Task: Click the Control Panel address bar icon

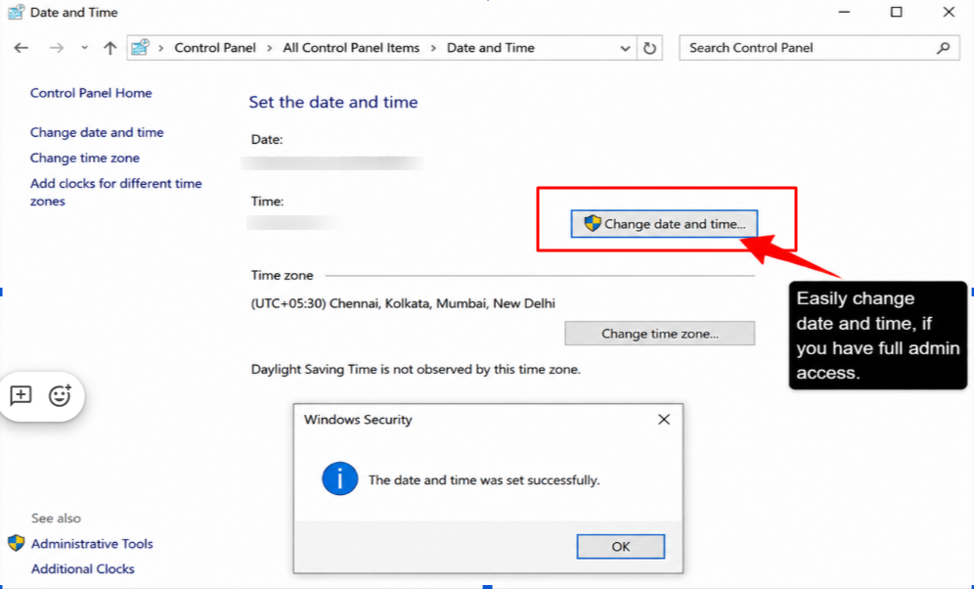Action: pyautogui.click(x=141, y=47)
